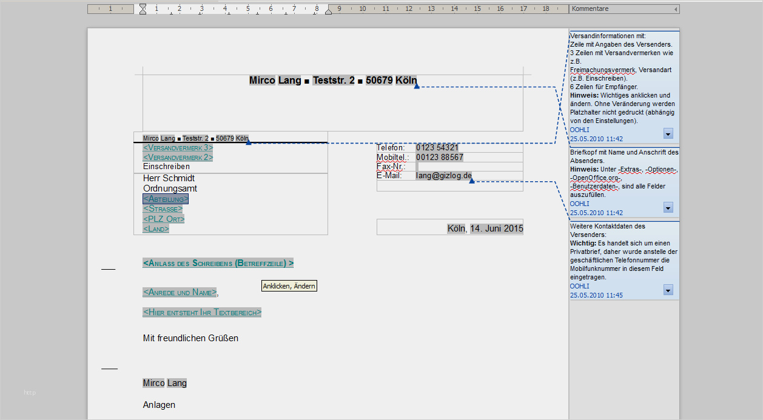Open the Briefkopf comment dropdown menu
The image size is (763, 420).
668,208
